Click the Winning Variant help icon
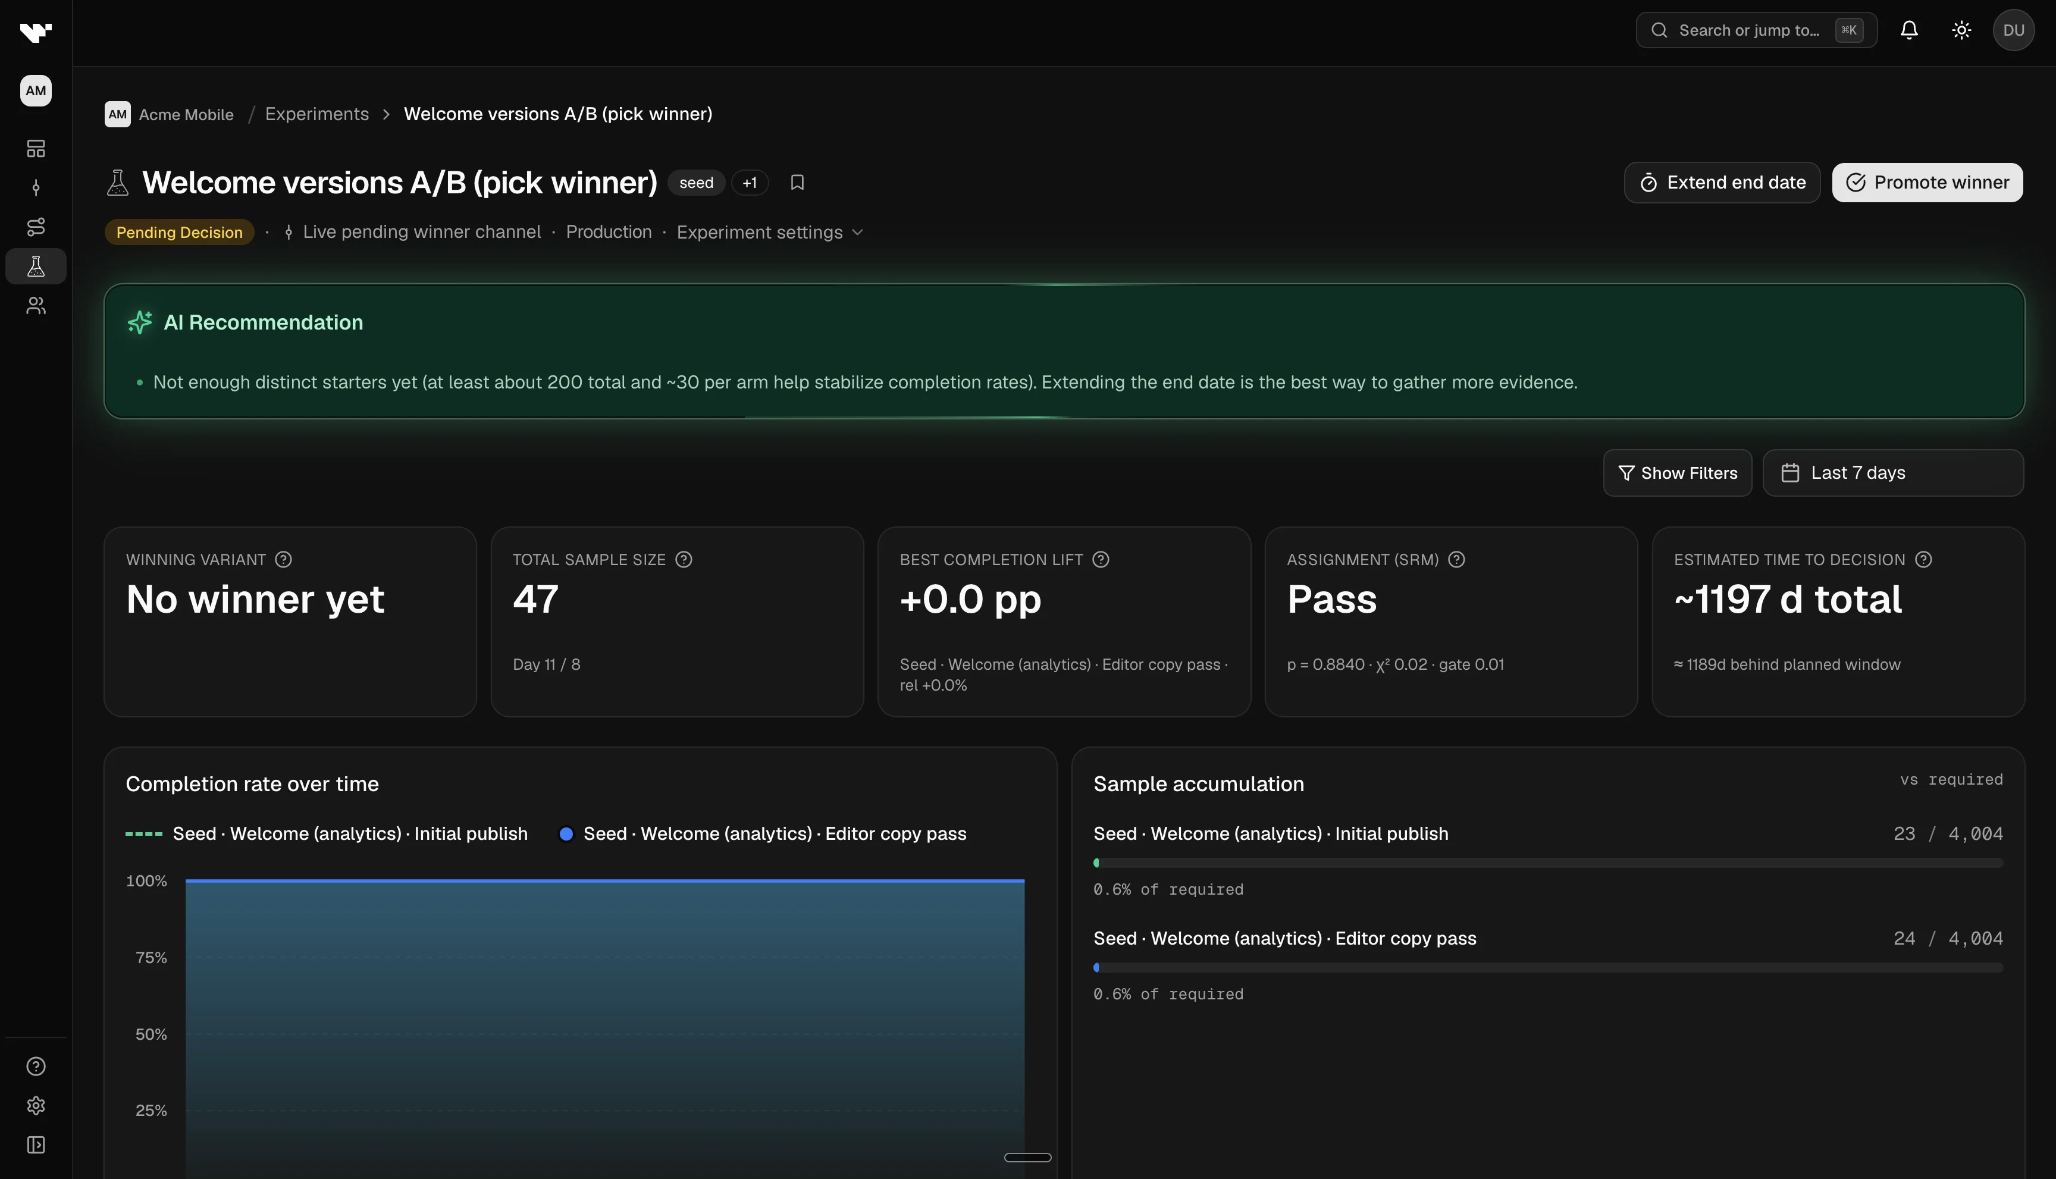This screenshot has width=2056, height=1179. [283, 560]
